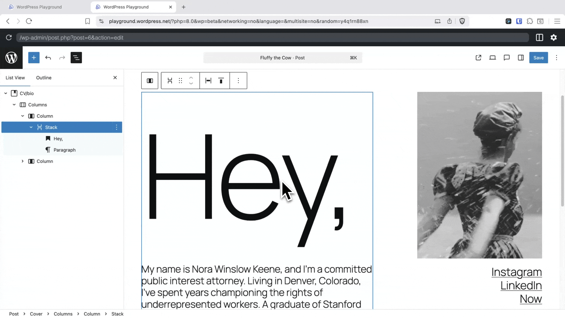Click the WordPress logo icon
565x318 pixels.
11,57
